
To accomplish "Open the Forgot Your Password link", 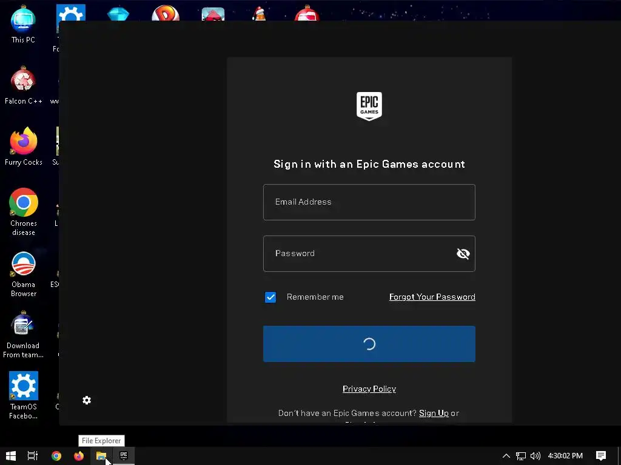I will 432,297.
